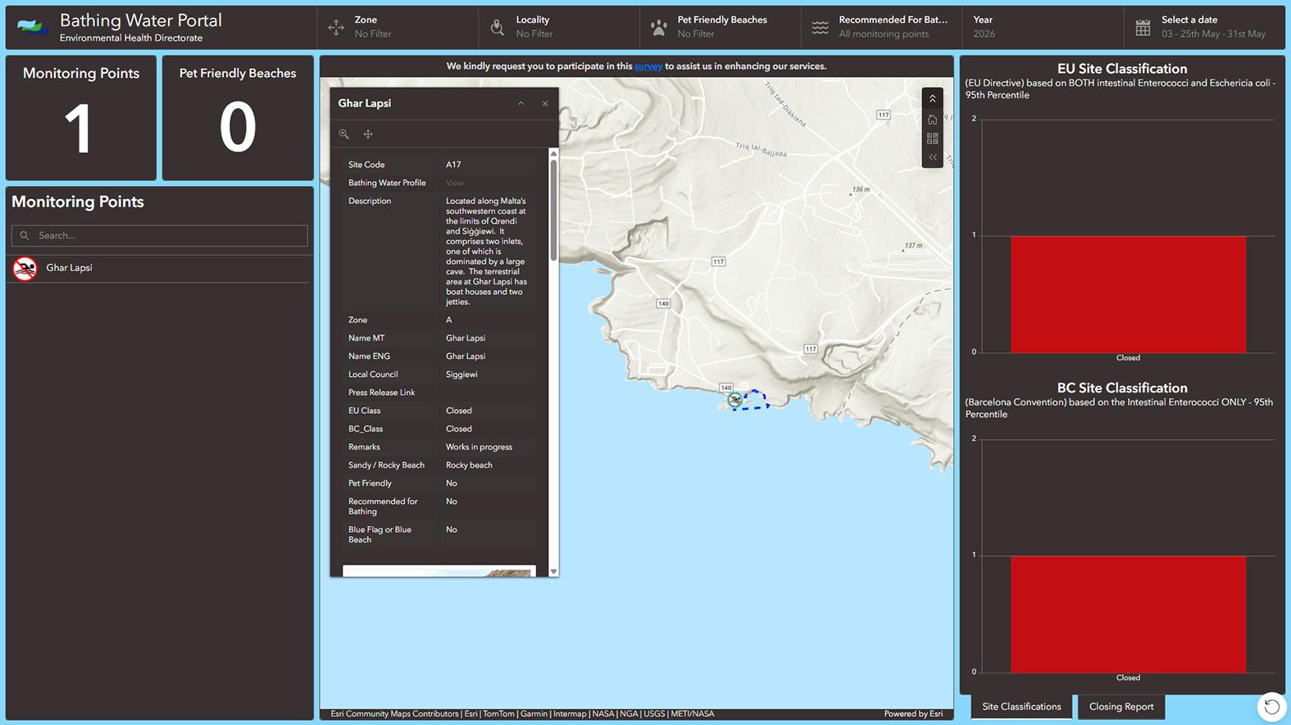Click the search magnifier icon in Monitoring Points
Screen dimensions: 1291x725
[25, 236]
